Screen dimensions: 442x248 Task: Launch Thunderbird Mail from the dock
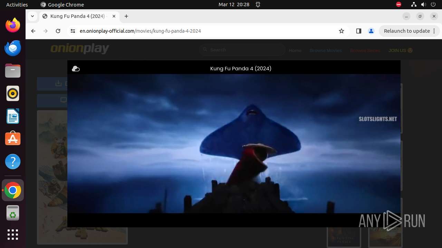(13, 48)
